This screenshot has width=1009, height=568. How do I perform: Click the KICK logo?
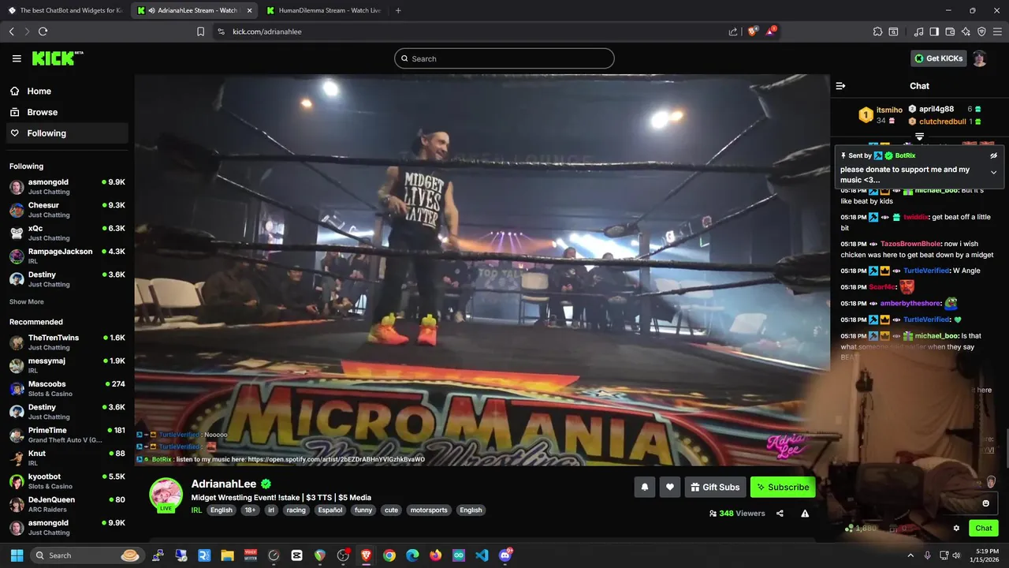58,58
